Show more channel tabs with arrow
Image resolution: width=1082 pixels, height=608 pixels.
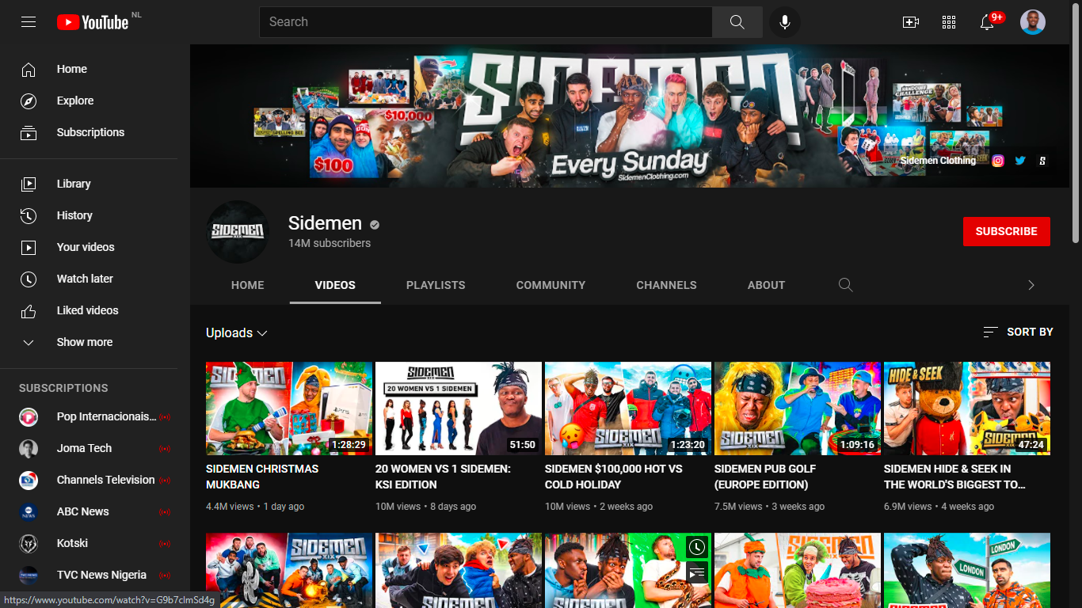click(x=1031, y=285)
